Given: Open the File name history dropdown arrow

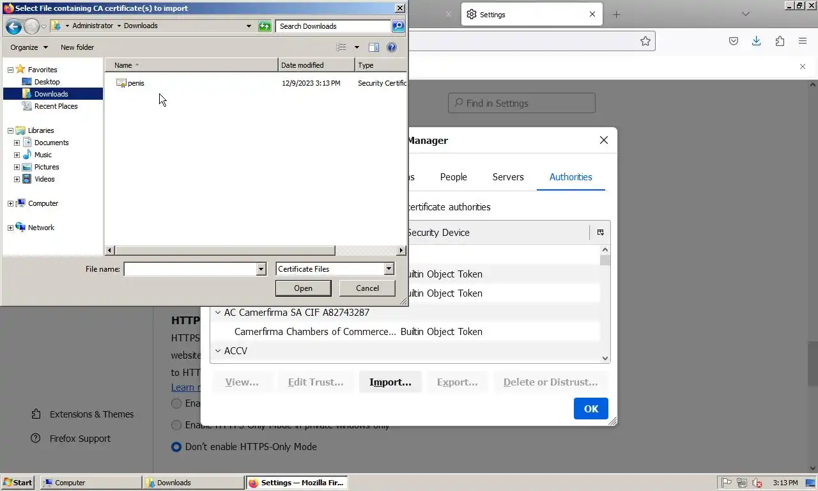Looking at the screenshot, I should point(261,269).
